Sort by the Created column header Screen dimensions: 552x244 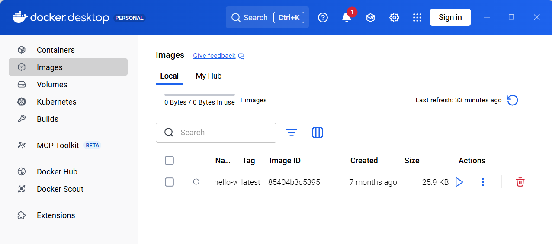point(364,161)
